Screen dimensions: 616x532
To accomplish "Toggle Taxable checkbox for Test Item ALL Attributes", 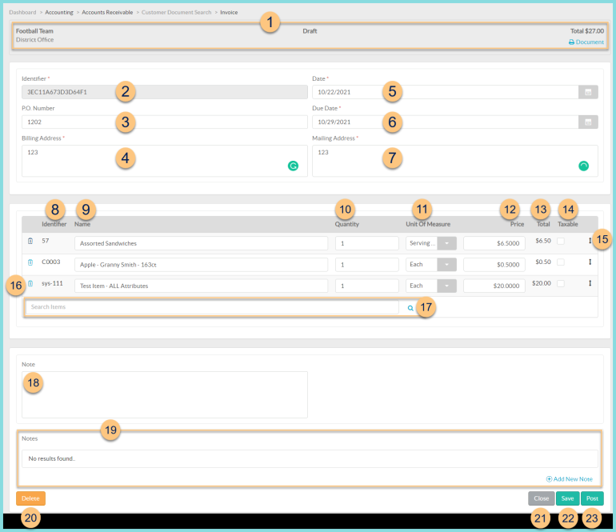I will [x=561, y=283].
